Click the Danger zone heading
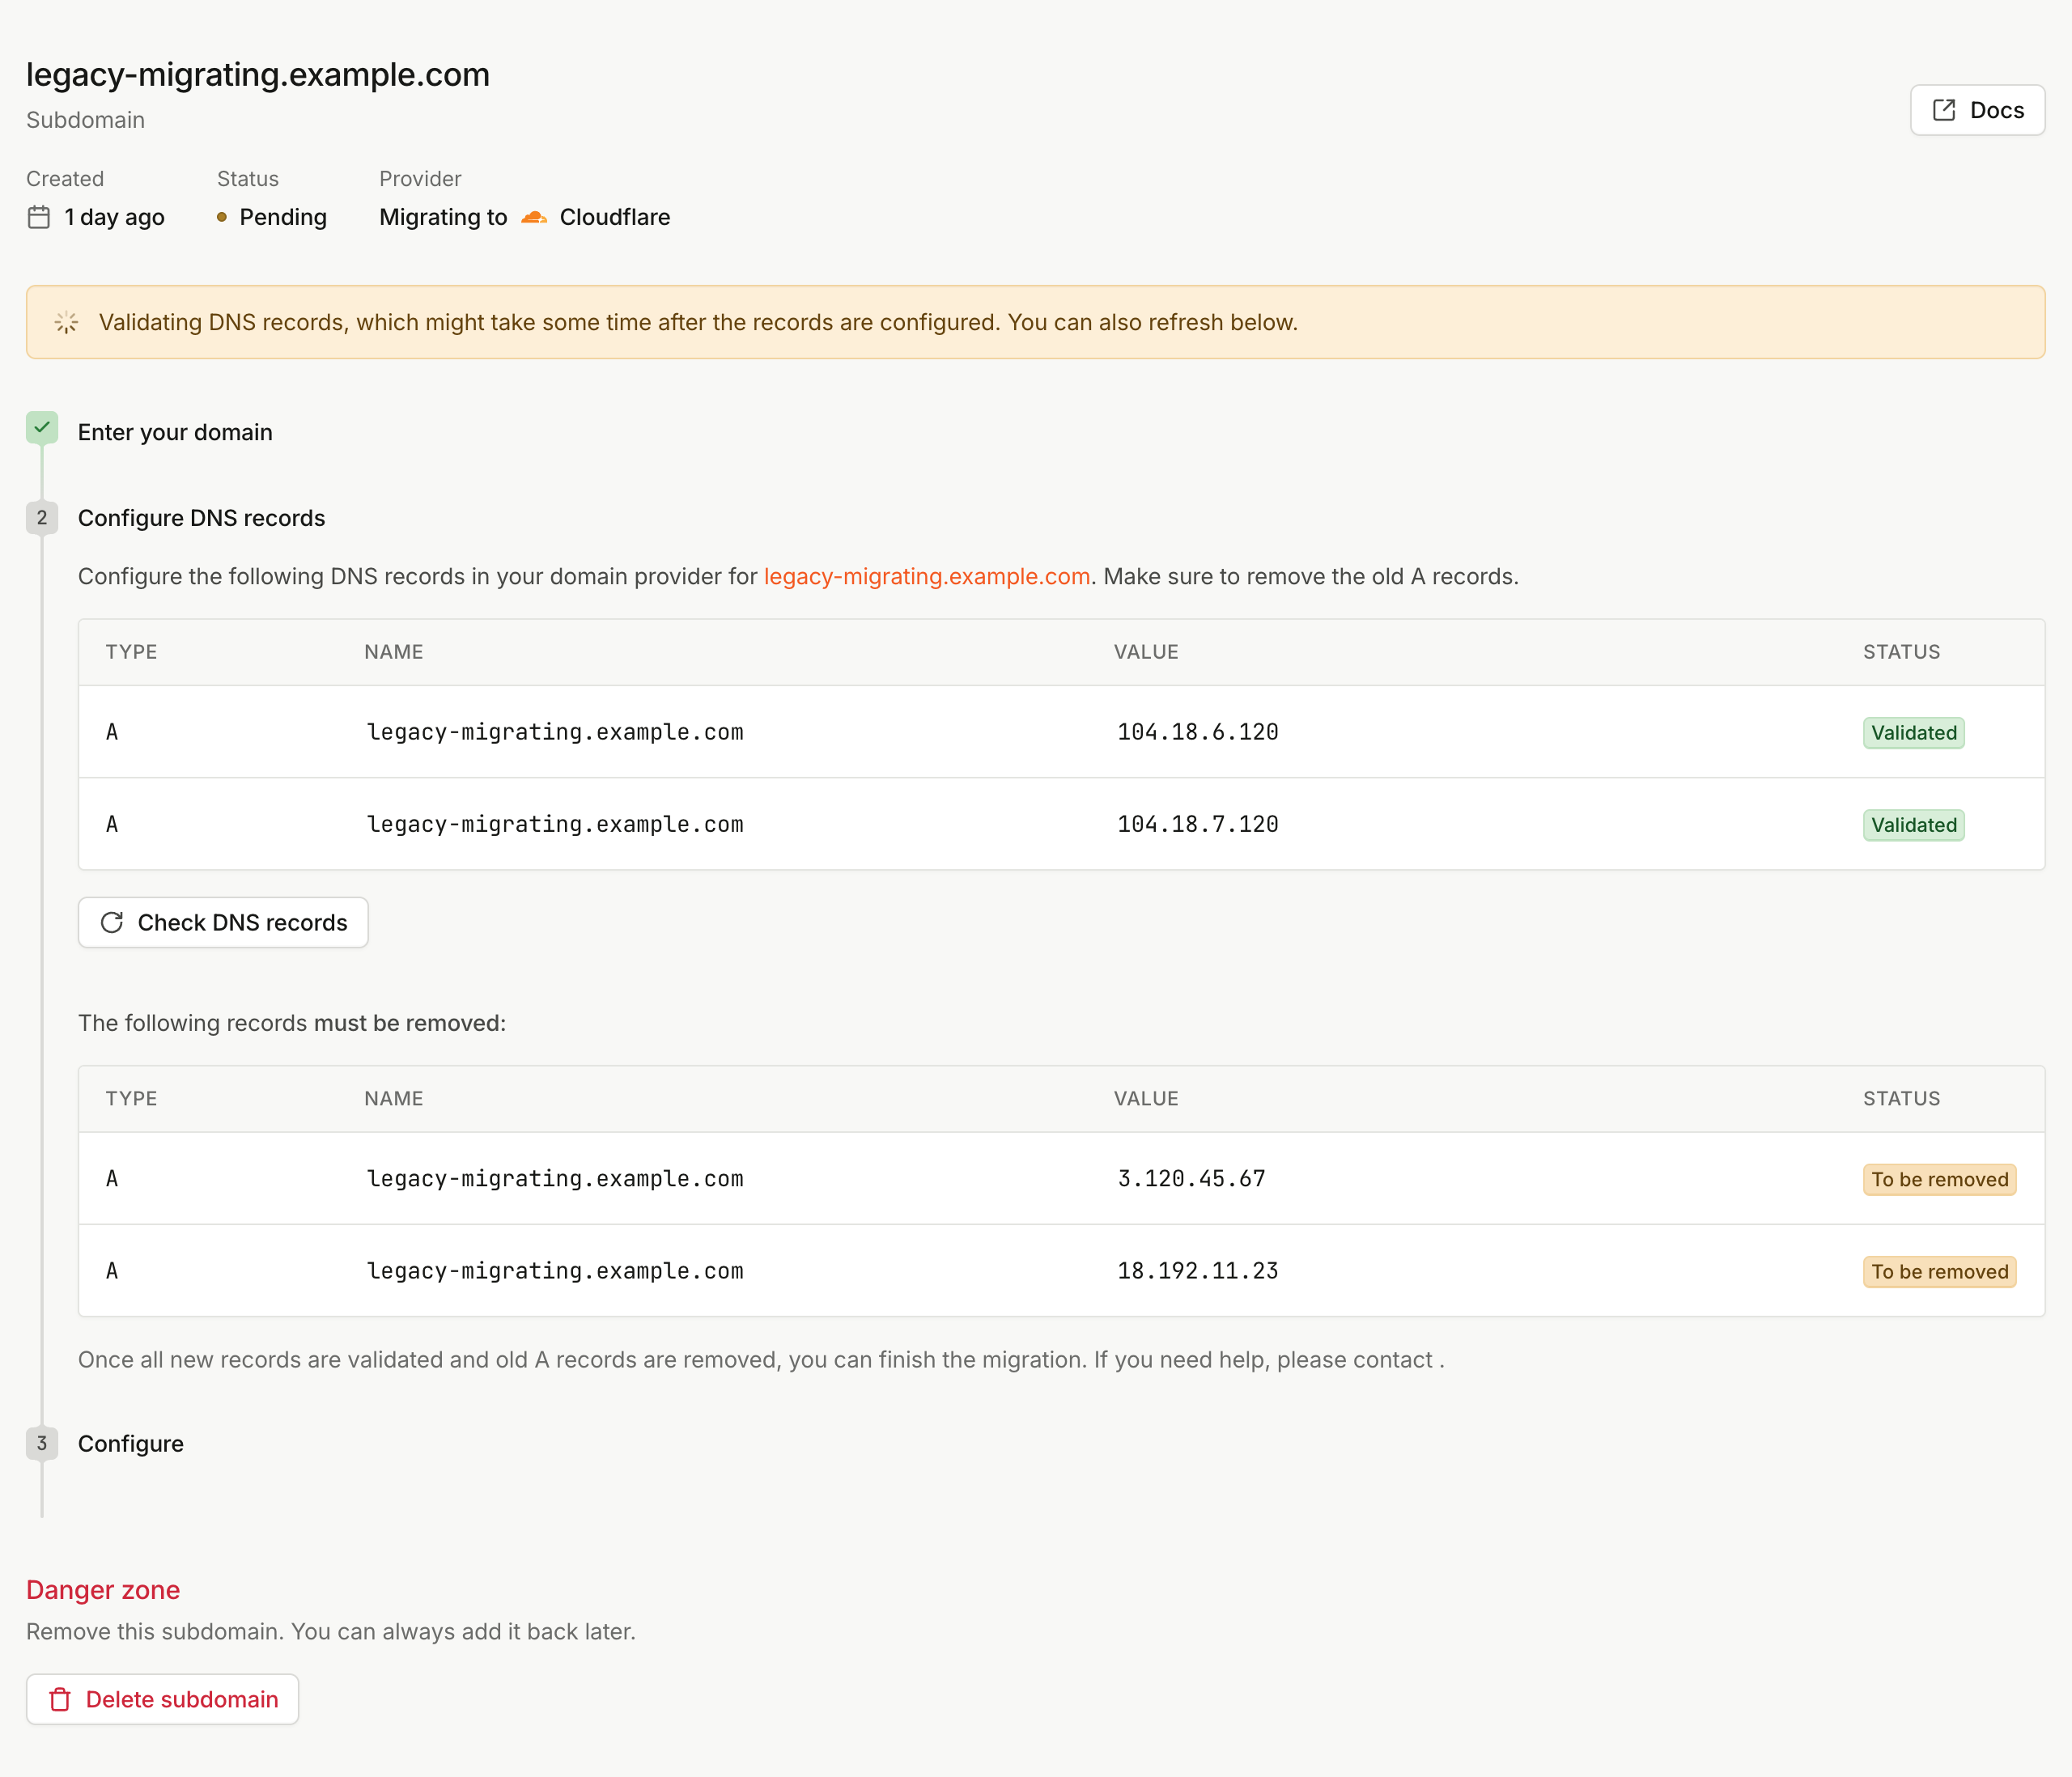The image size is (2072, 1777). coord(103,1590)
